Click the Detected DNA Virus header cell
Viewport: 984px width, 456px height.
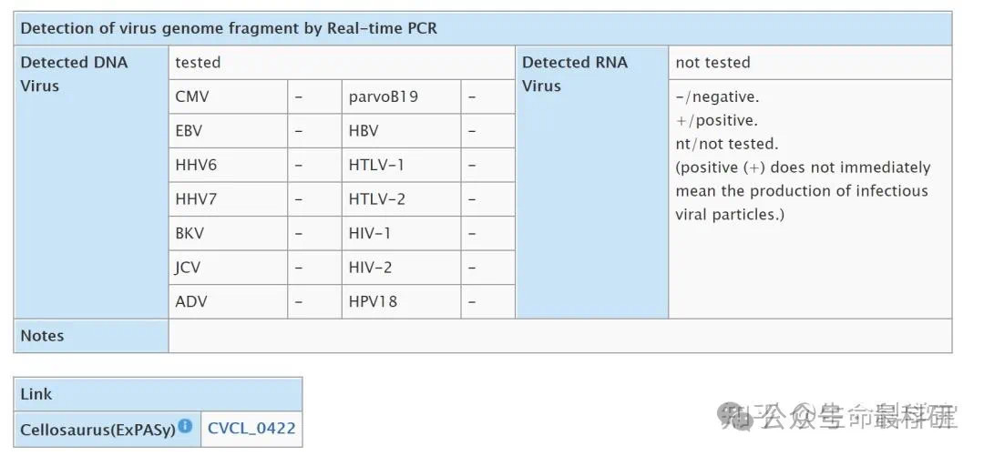pos(92,182)
